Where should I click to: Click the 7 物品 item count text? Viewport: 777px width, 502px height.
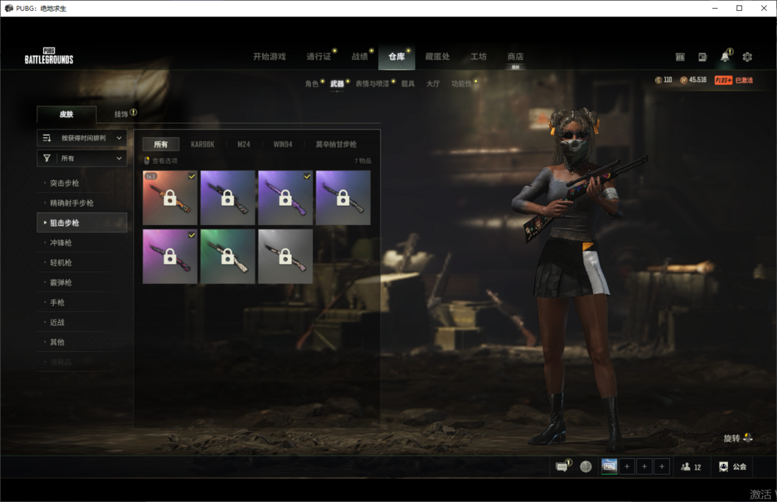(363, 160)
